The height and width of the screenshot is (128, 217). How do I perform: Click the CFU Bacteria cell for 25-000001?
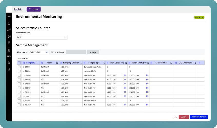(161, 67)
